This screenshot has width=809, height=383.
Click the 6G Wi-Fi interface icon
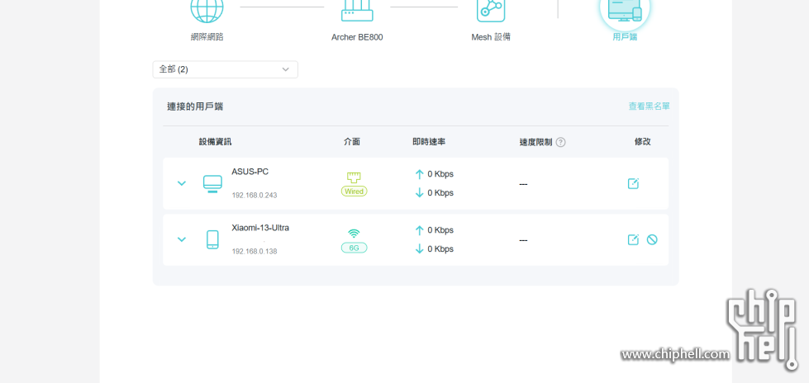click(354, 234)
